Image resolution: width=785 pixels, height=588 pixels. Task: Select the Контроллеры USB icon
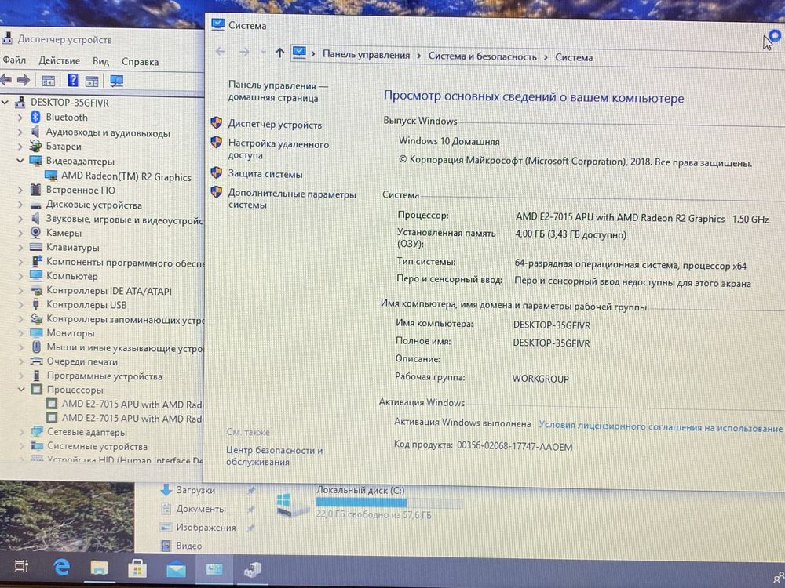pyautogui.click(x=36, y=304)
